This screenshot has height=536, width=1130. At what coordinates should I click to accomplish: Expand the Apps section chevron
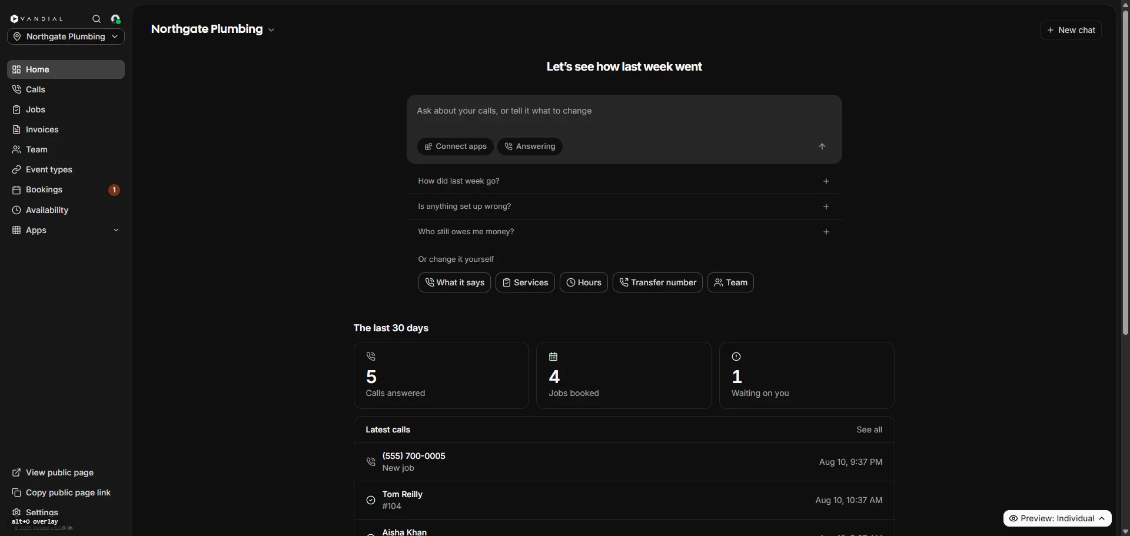pos(116,230)
